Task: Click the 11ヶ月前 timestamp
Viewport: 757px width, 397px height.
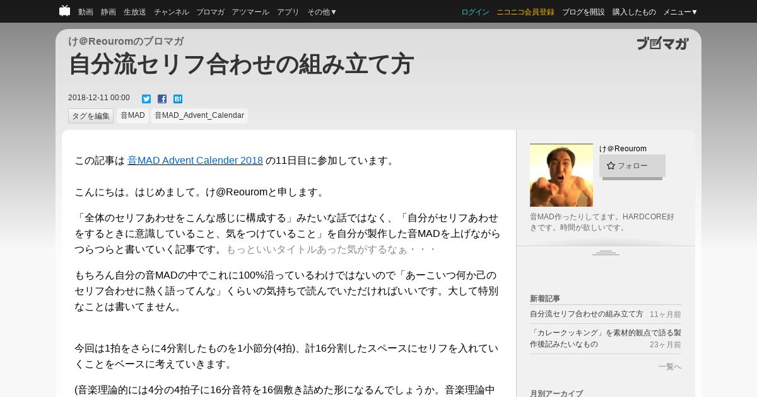Action: click(x=666, y=314)
